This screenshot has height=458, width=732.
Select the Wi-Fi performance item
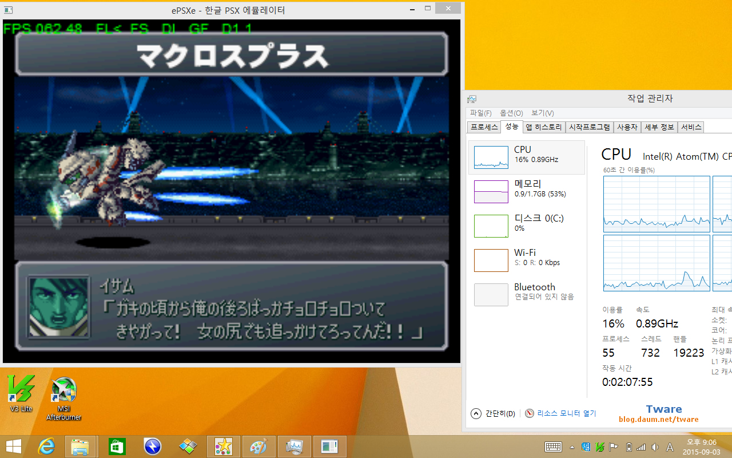click(x=527, y=260)
